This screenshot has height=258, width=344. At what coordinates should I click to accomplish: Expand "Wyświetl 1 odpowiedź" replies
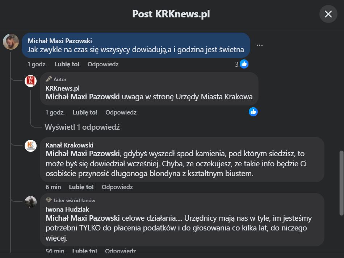pos(82,127)
